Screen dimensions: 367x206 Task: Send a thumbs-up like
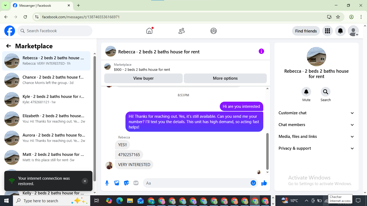point(264,183)
